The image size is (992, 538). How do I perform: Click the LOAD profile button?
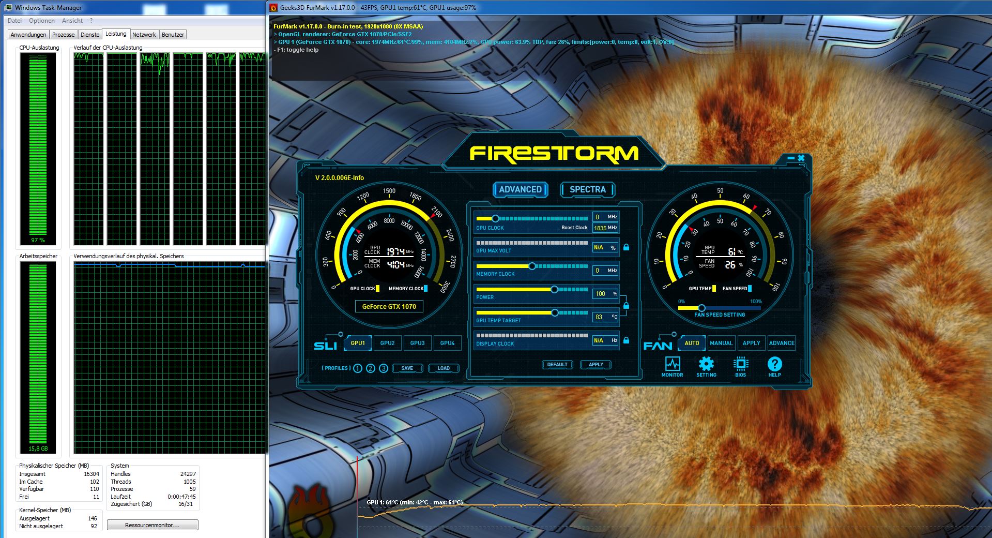(x=444, y=368)
